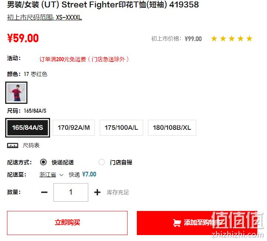Click the first rating star
This screenshot has height=241, width=267.
(214, 39)
